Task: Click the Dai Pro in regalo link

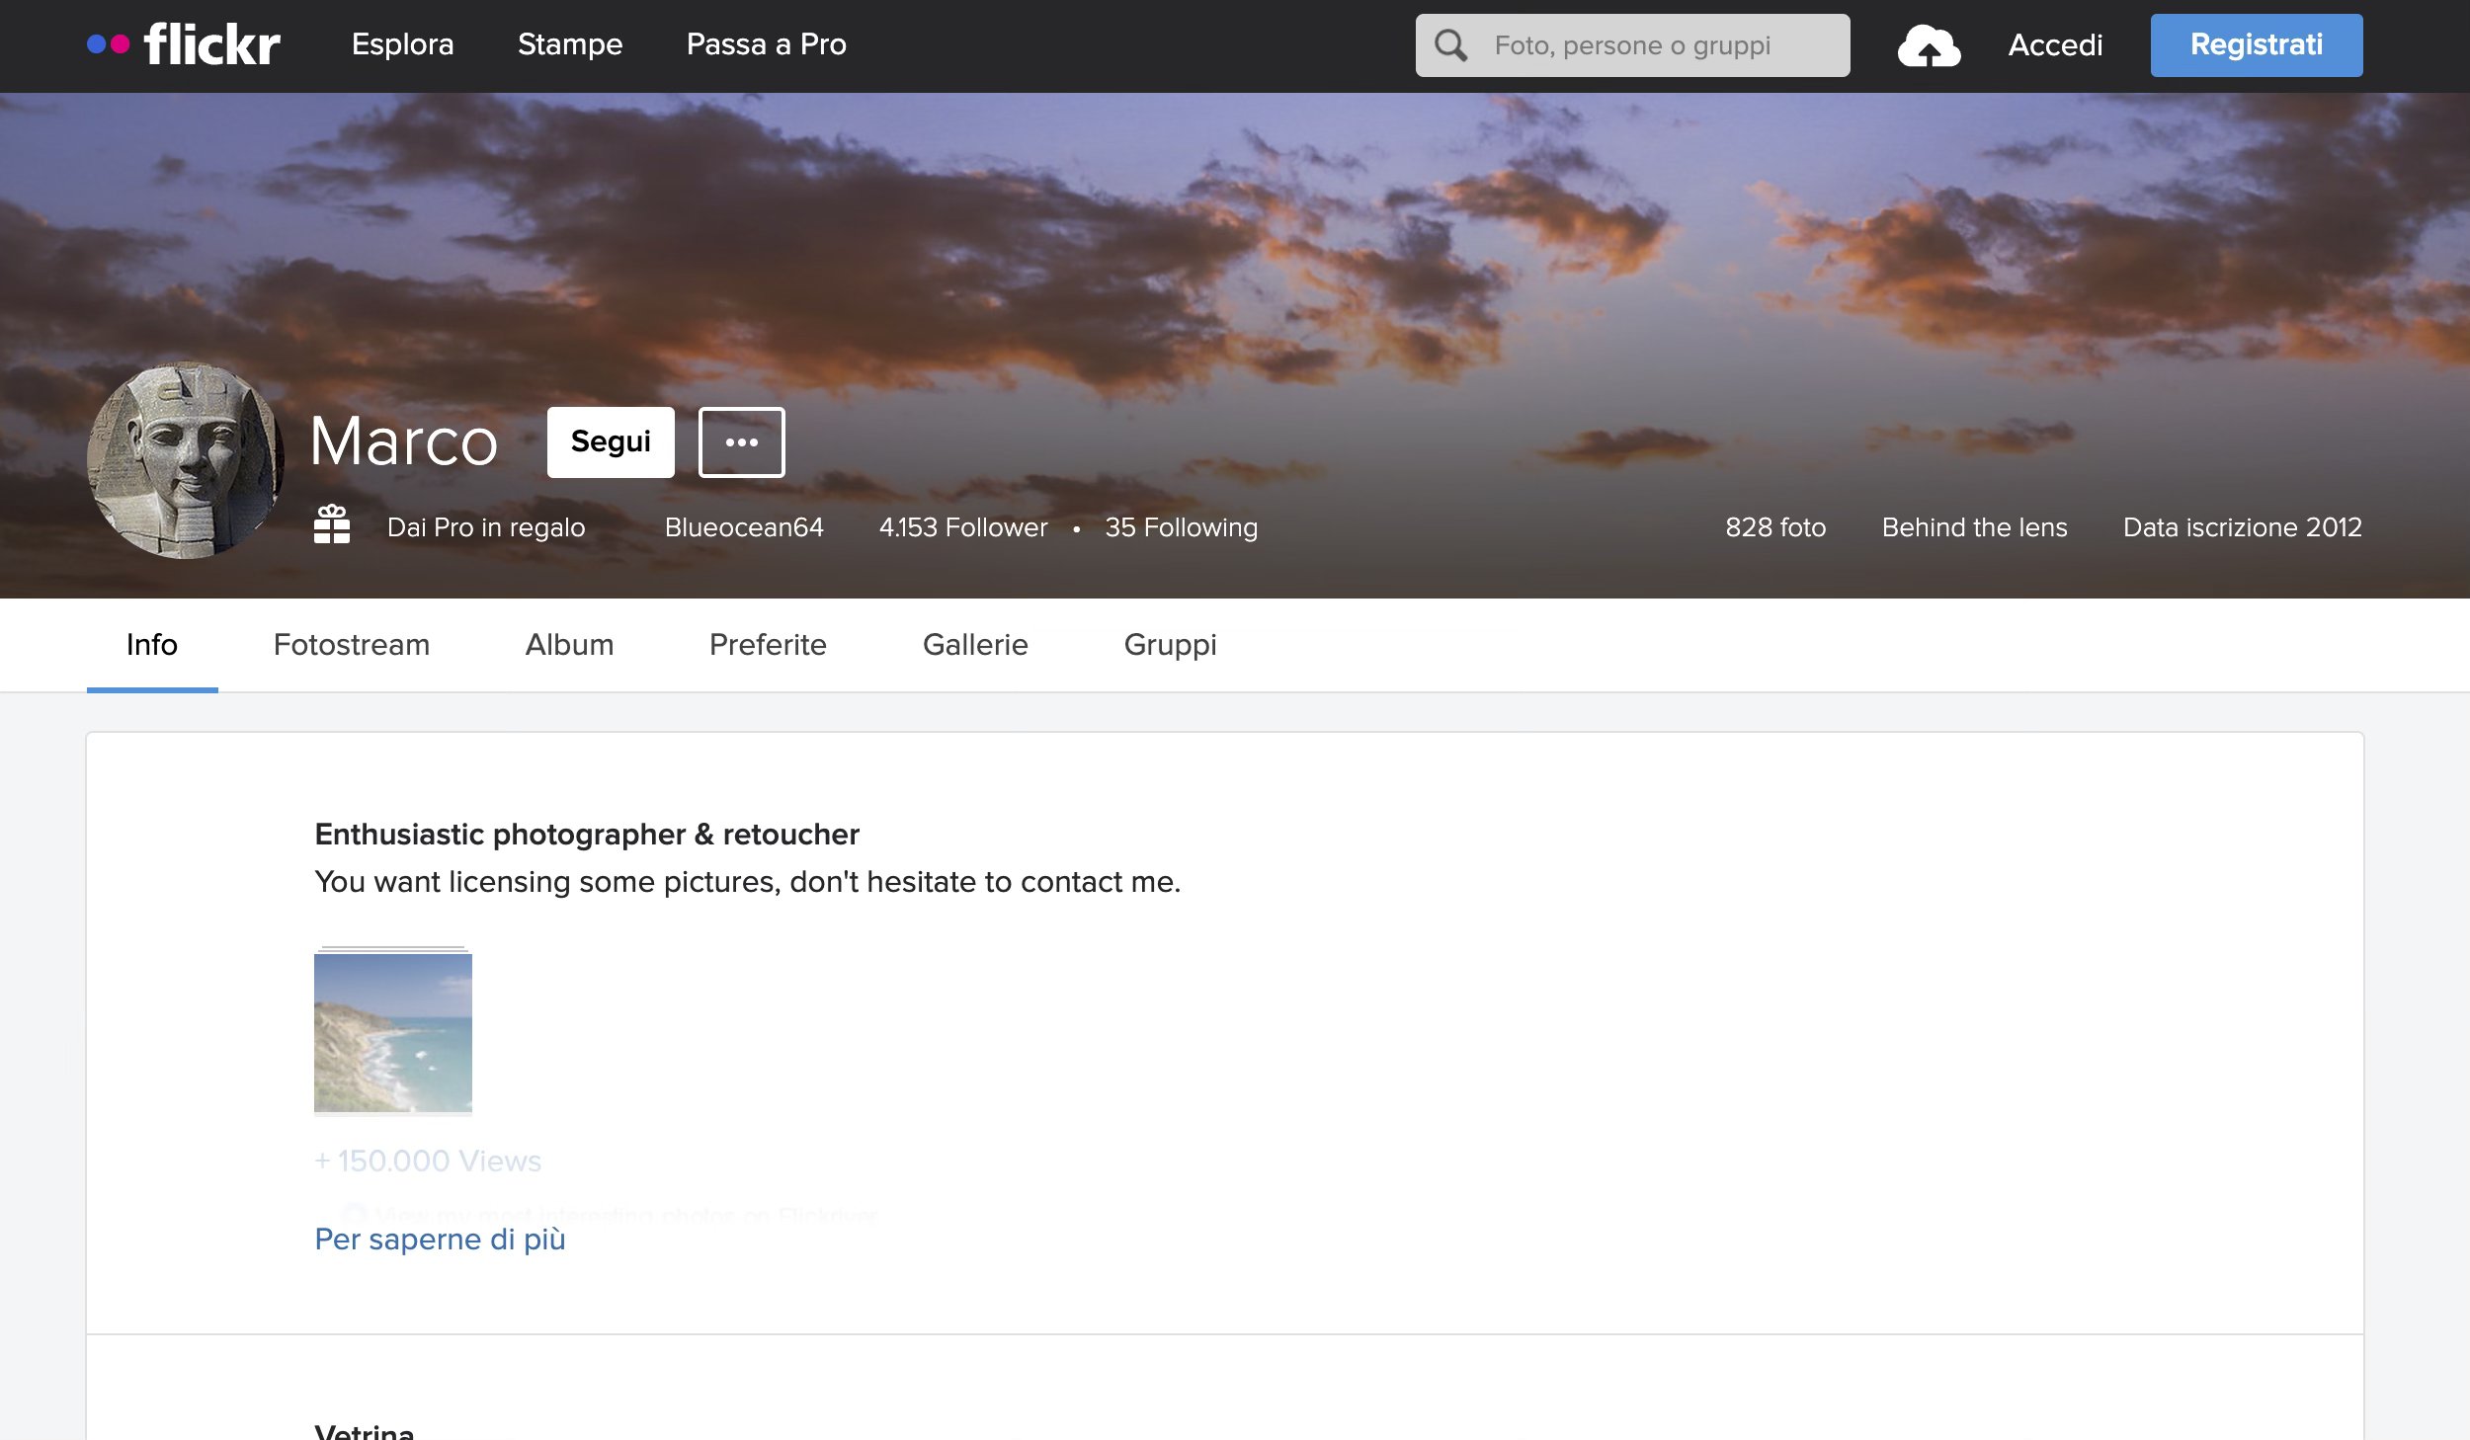Action: click(485, 527)
